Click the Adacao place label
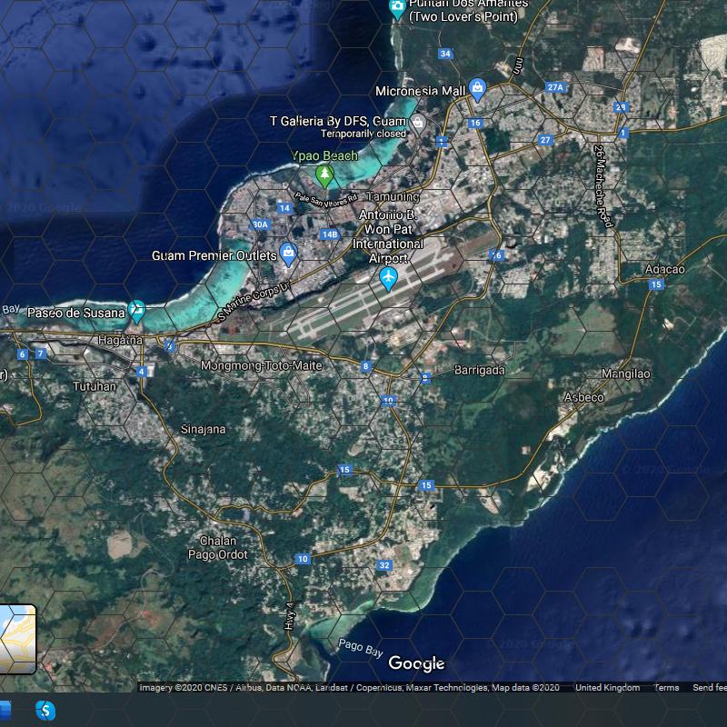The height and width of the screenshot is (727, 727). pos(665,269)
